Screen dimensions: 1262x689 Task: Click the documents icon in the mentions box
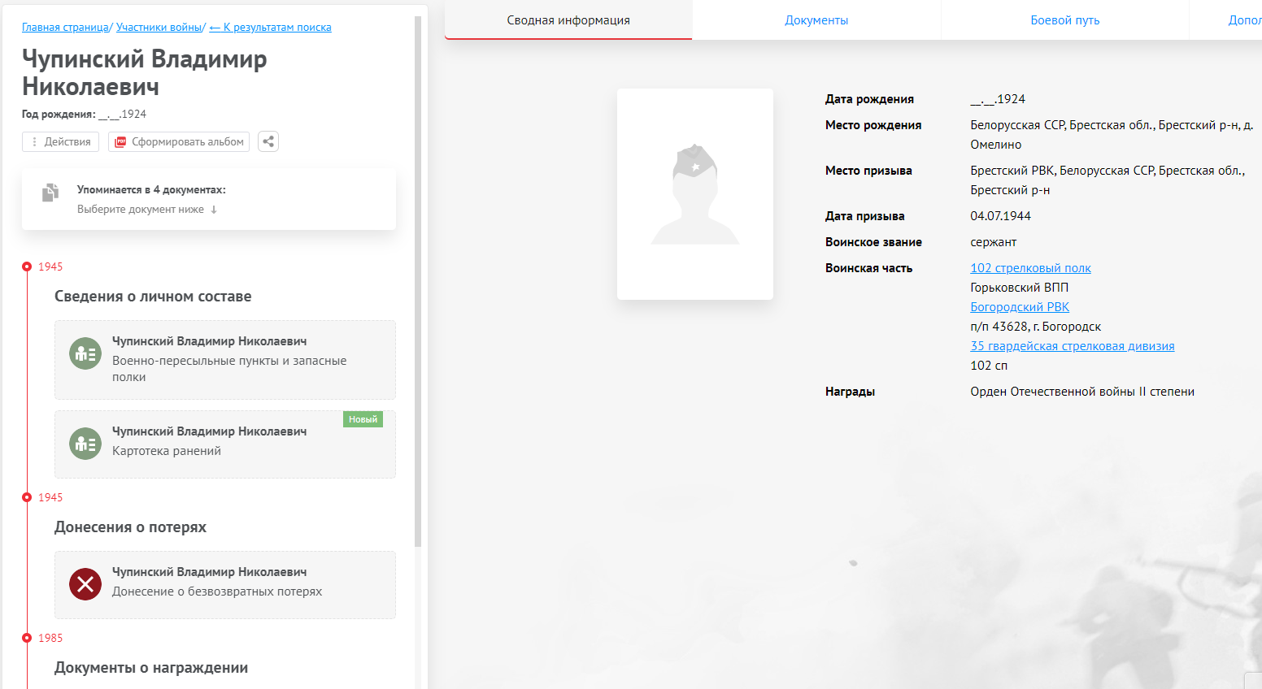coord(50,193)
